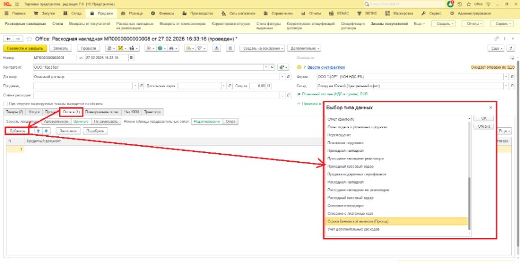Click the 1C logo icon
Screen dimensions: 520x264
coord(6,4)
